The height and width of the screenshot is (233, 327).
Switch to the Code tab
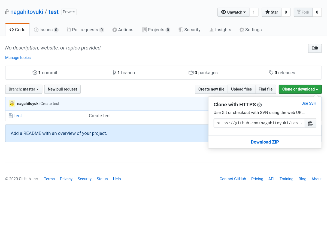17,30
